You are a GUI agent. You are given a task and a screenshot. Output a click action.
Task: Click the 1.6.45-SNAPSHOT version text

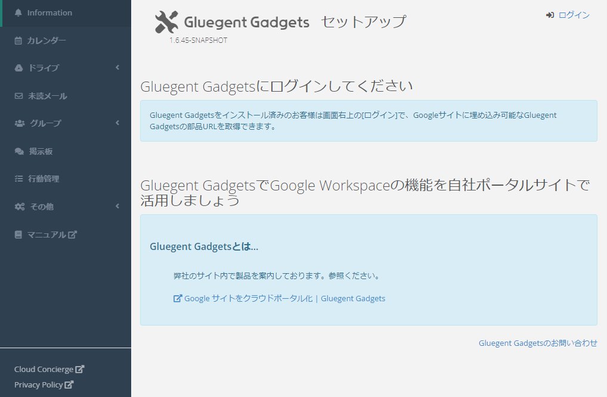(198, 40)
